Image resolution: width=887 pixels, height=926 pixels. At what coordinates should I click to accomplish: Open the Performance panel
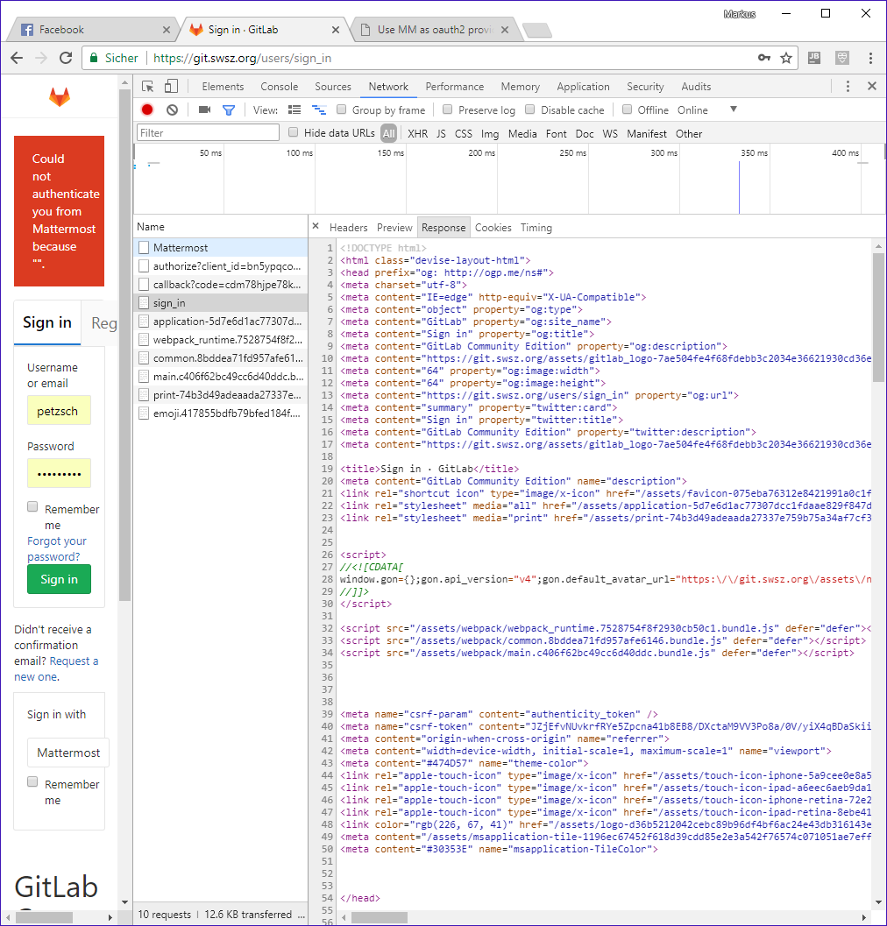[x=454, y=87]
